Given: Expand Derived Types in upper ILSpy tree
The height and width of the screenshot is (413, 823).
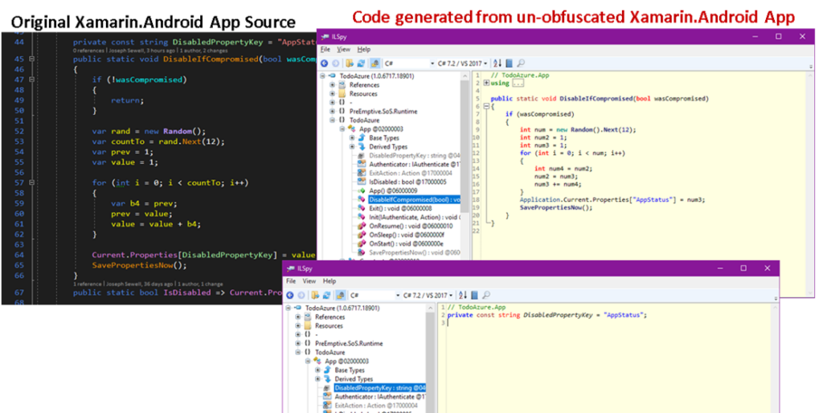Looking at the screenshot, I should (x=353, y=147).
